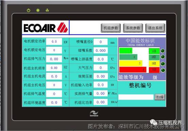
Task: Click the 机组主机电压 value field
Action: click(54, 85)
